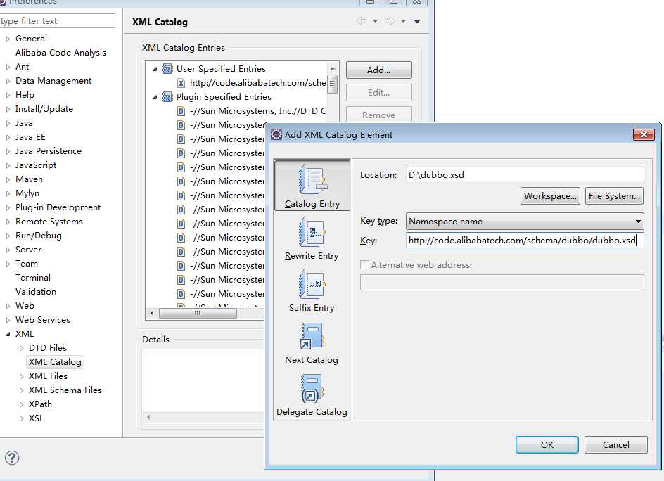This screenshot has height=481, width=664.
Task: Select the Validation preferences item
Action: [36, 291]
